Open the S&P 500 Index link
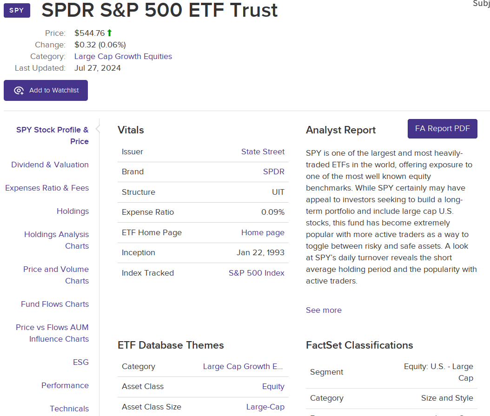 click(x=257, y=273)
